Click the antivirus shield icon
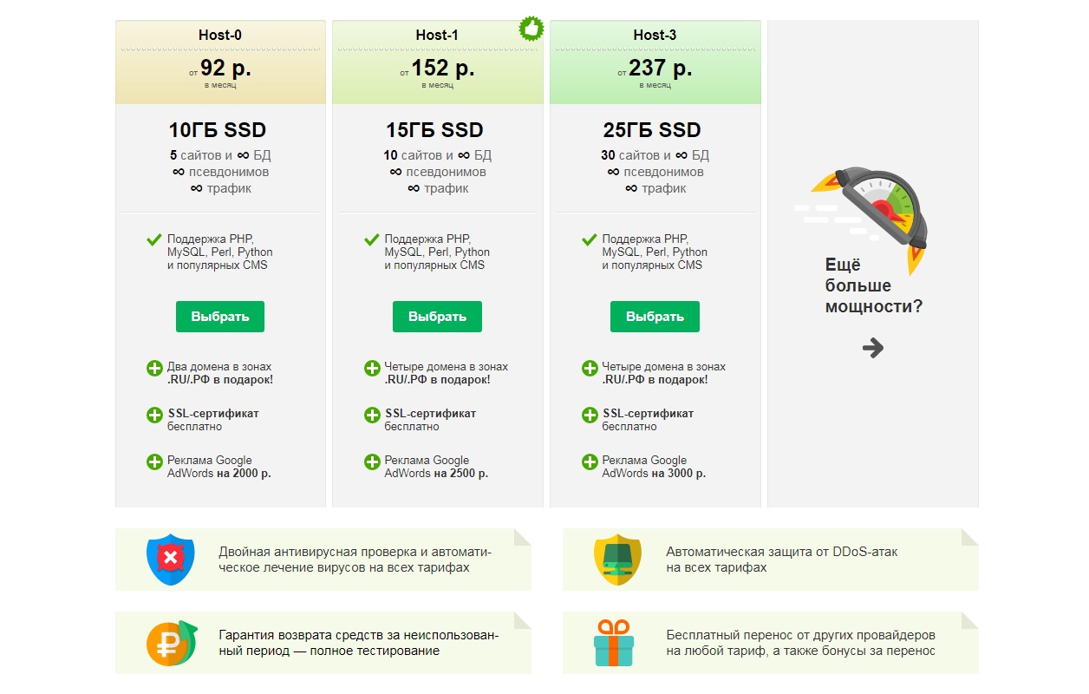Screen dimensions: 1089x694 tap(171, 559)
